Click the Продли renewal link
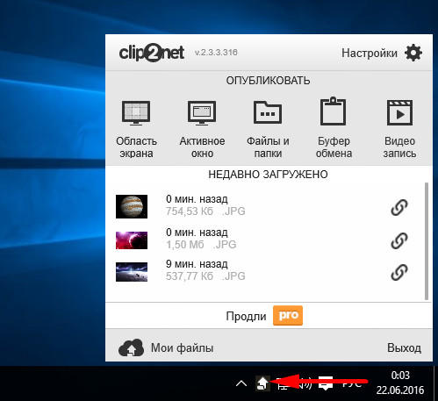438x401 pixels. point(246,316)
